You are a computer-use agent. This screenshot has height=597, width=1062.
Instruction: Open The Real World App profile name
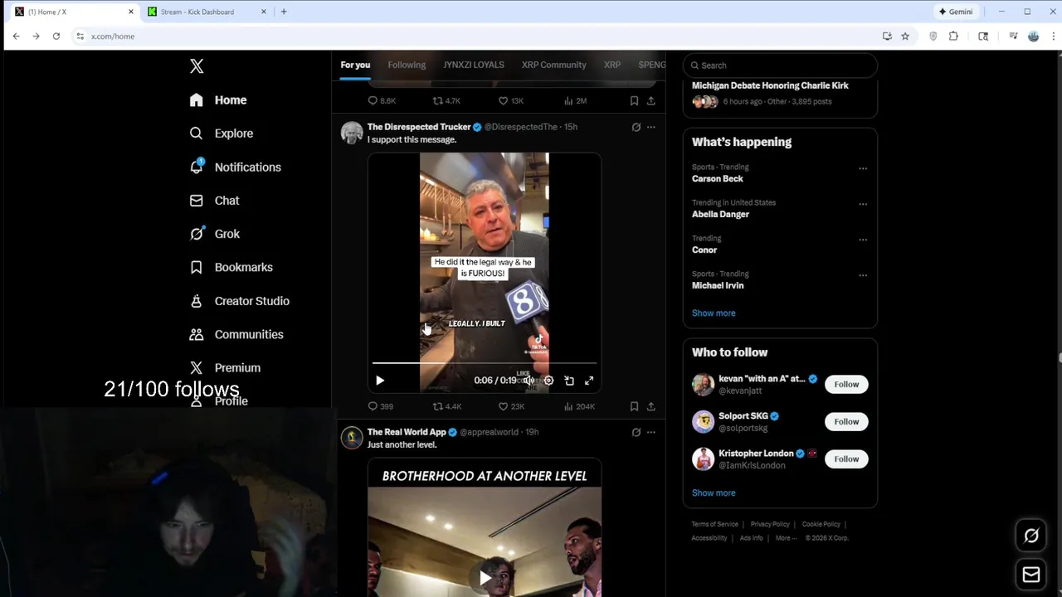407,432
